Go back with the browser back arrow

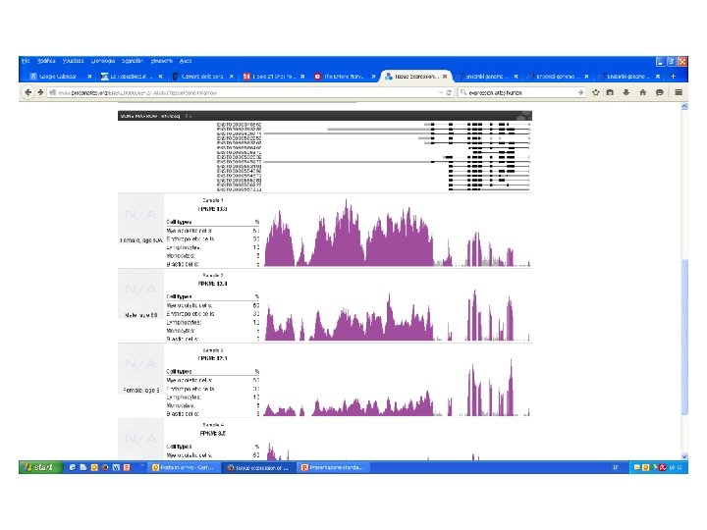pos(28,92)
